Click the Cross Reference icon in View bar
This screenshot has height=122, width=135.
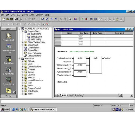pyautogui.click(x=9, y=91)
